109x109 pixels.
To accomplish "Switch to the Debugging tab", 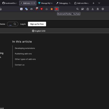I will tap(63, 3).
